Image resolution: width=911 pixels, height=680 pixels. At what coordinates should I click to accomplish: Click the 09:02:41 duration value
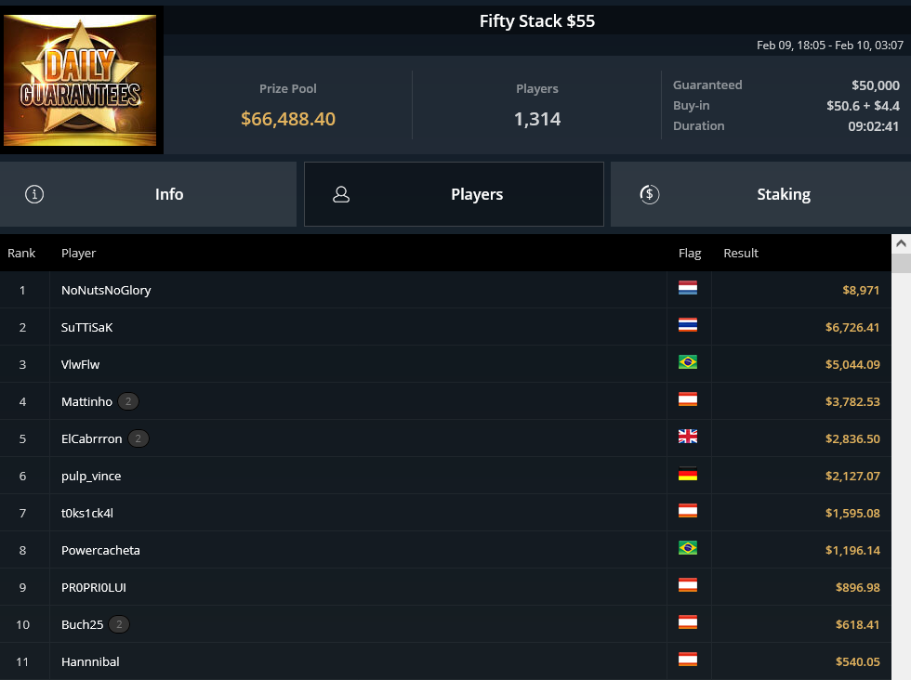[x=873, y=126]
